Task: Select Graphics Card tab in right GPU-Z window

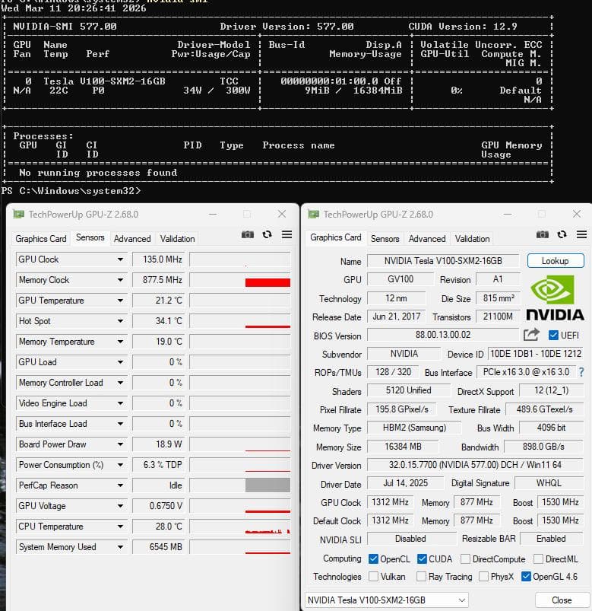Action: 335,237
